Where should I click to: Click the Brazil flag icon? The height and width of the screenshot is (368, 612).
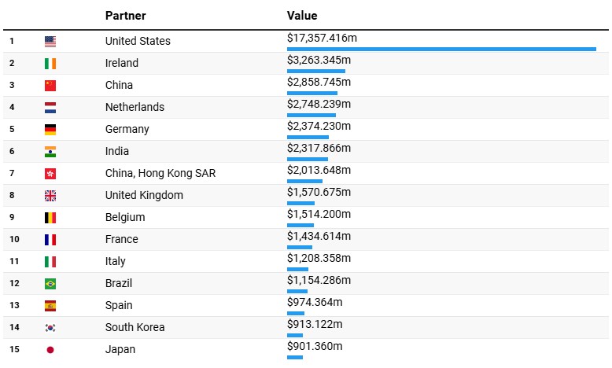(x=50, y=284)
